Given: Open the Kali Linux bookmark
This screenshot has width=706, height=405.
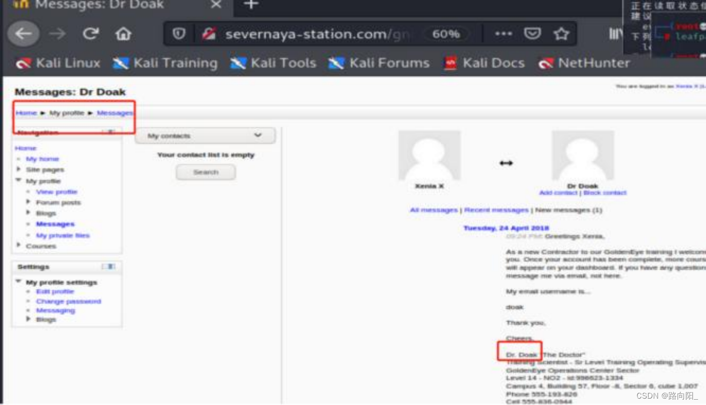Looking at the screenshot, I should click(58, 63).
